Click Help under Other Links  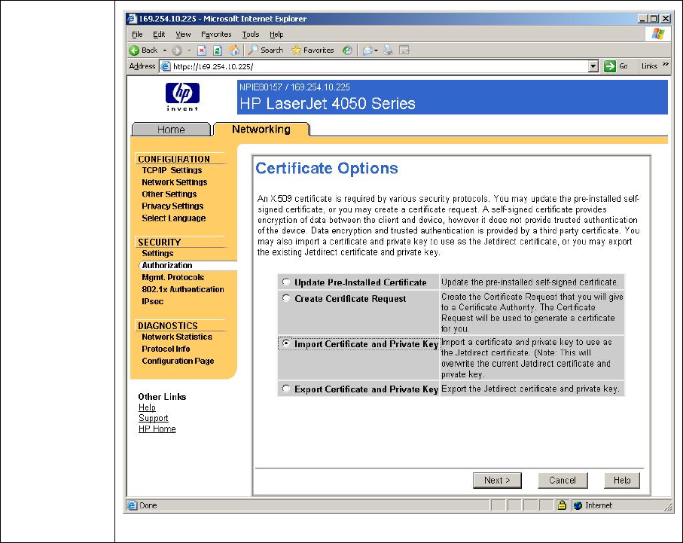[147, 407]
